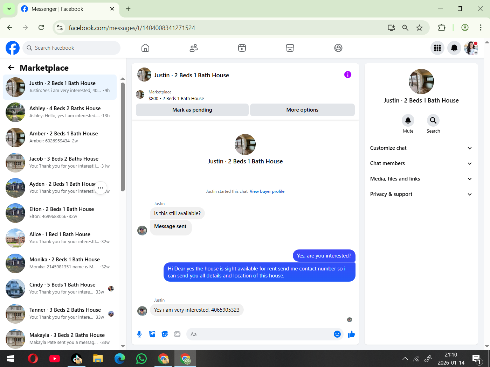Open YouTube app from taskbar
The height and width of the screenshot is (367, 490).
pos(55,359)
